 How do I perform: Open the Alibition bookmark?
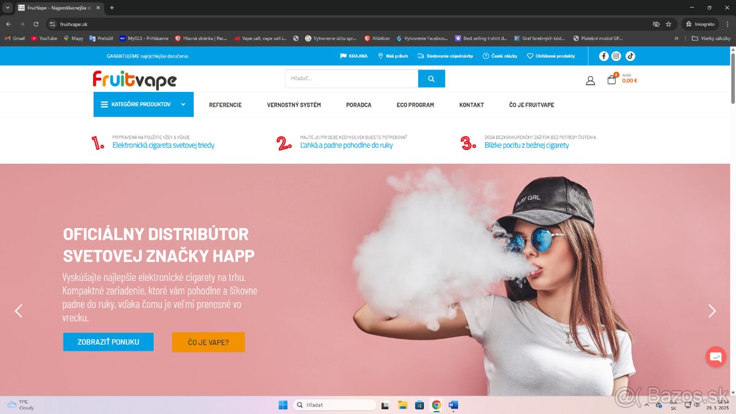377,38
